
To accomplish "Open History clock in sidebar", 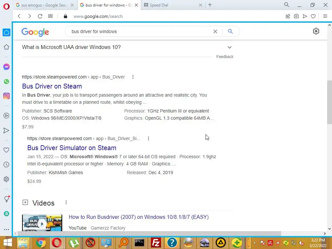I will (x=6, y=164).
